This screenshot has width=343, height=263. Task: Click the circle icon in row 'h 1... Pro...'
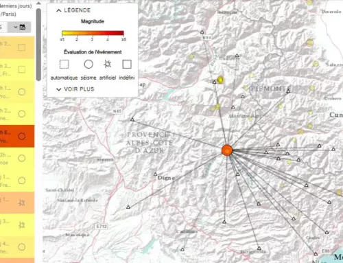pos(22,92)
